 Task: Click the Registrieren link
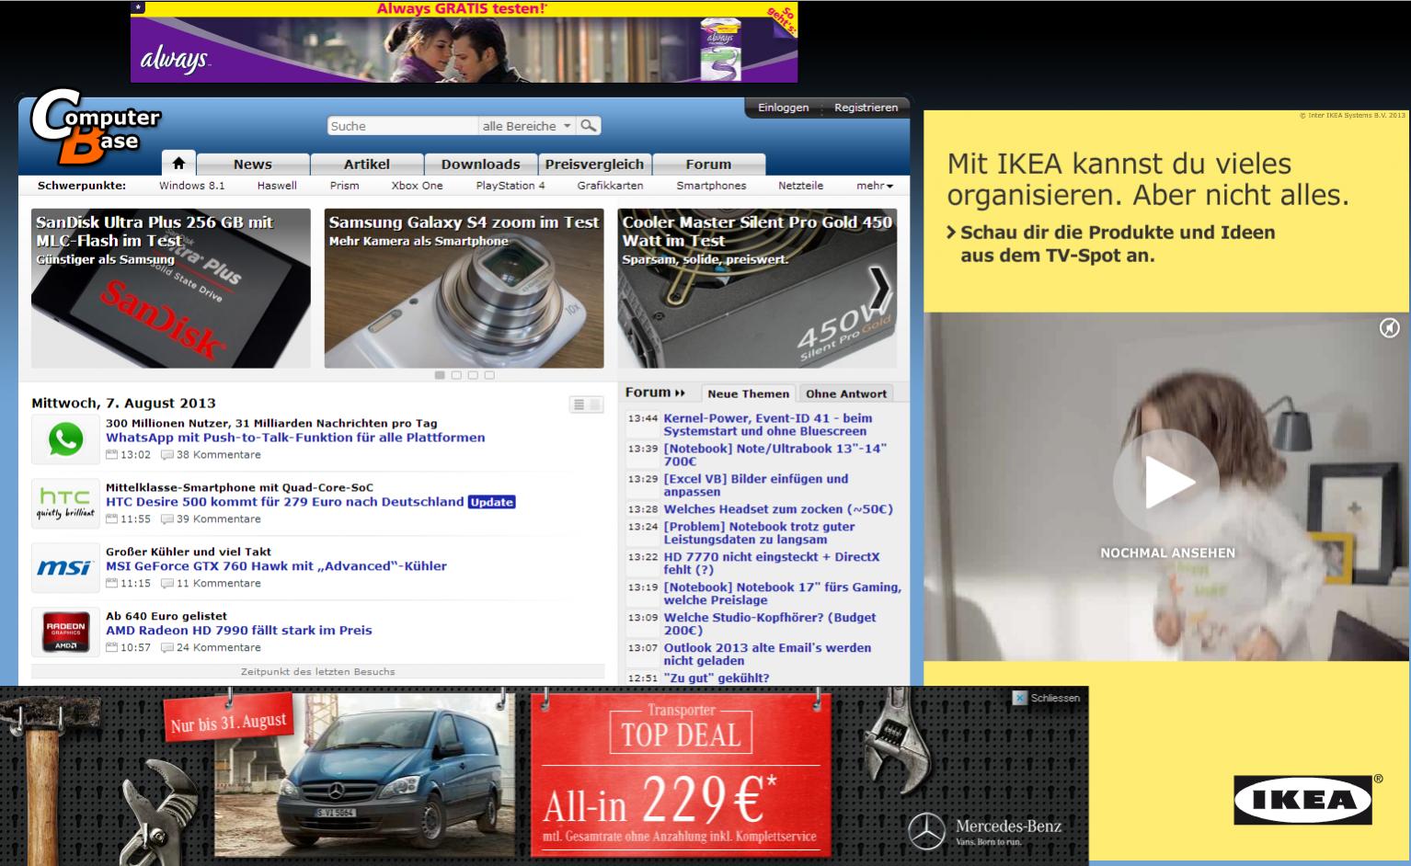(866, 108)
